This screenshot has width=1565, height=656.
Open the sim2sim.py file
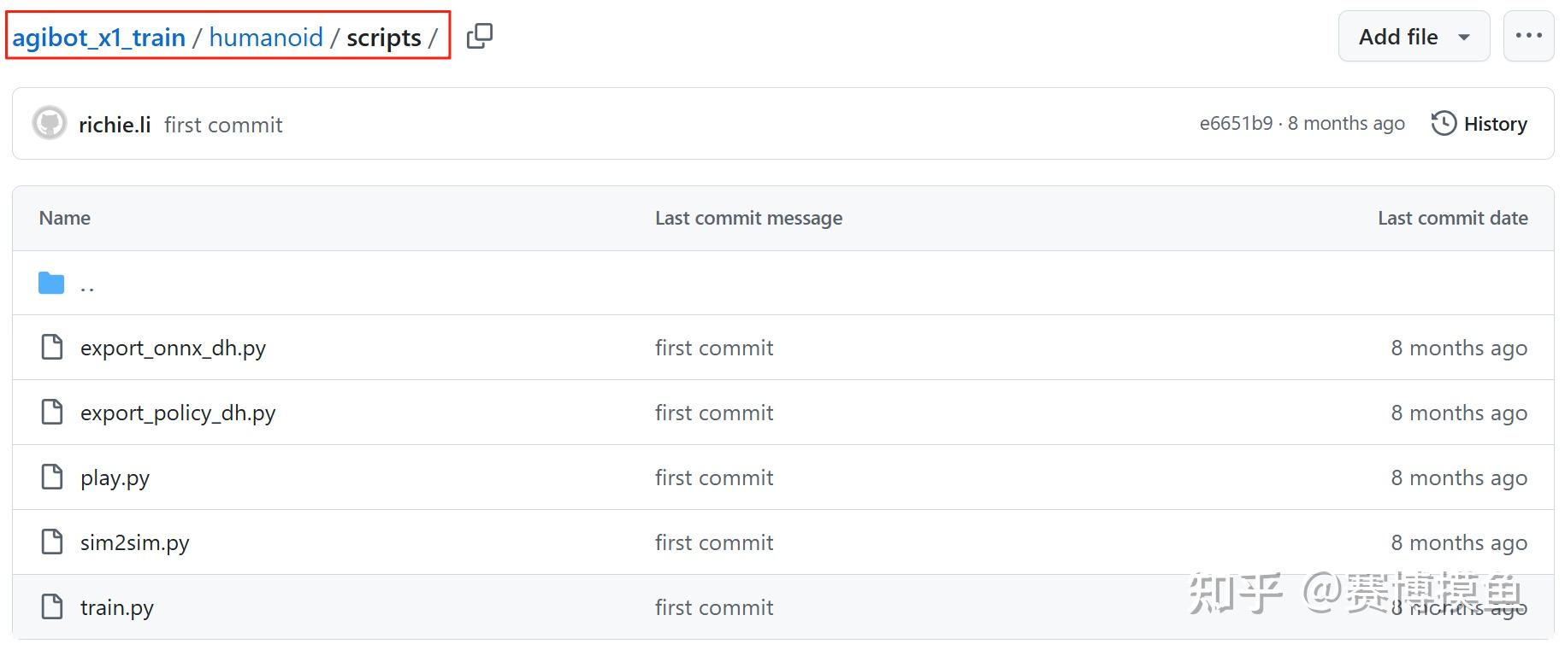point(135,542)
